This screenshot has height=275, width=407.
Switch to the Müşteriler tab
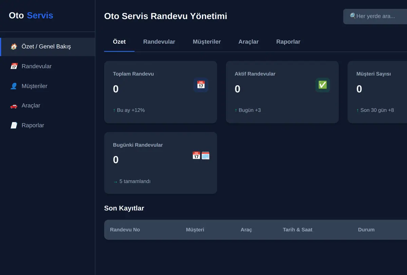(207, 42)
